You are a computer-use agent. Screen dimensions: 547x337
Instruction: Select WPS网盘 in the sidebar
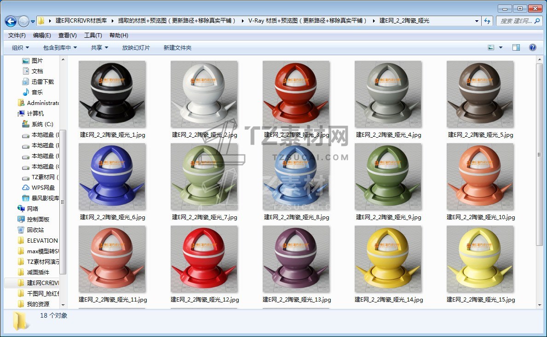(x=38, y=187)
